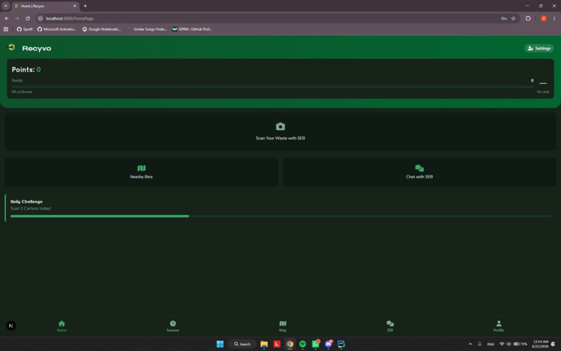The height and width of the screenshot is (351, 561).
Task: Open SEB chat tab in bottom navigation
Action: (x=390, y=326)
